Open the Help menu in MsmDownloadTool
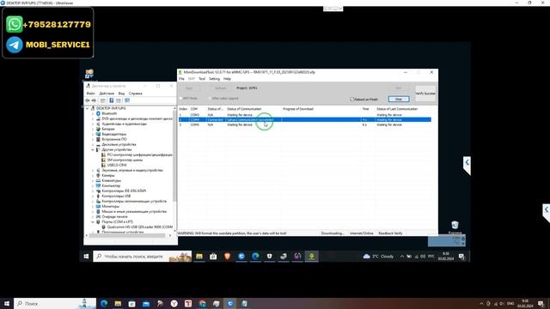 227,79
